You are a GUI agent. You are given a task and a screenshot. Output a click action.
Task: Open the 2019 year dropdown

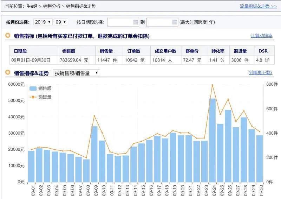(43, 22)
